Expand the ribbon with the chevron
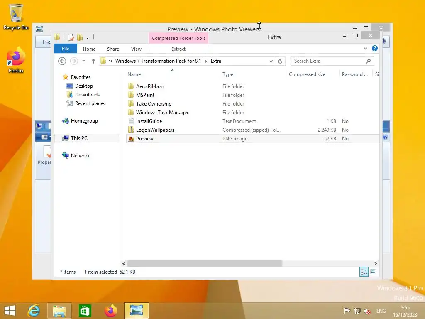The height and width of the screenshot is (319, 425). click(365, 49)
